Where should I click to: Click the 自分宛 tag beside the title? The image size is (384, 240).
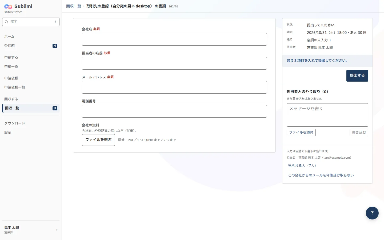173,6
